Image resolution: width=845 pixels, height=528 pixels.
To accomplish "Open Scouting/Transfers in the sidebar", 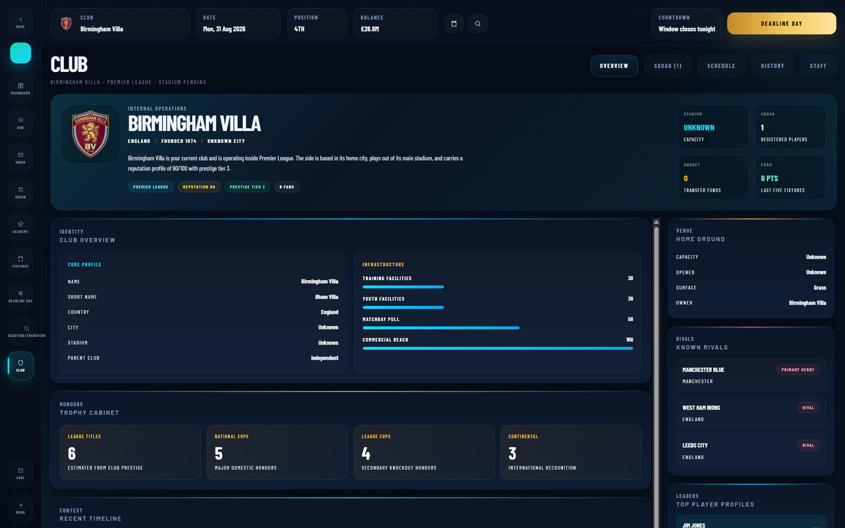I will pyautogui.click(x=26, y=331).
